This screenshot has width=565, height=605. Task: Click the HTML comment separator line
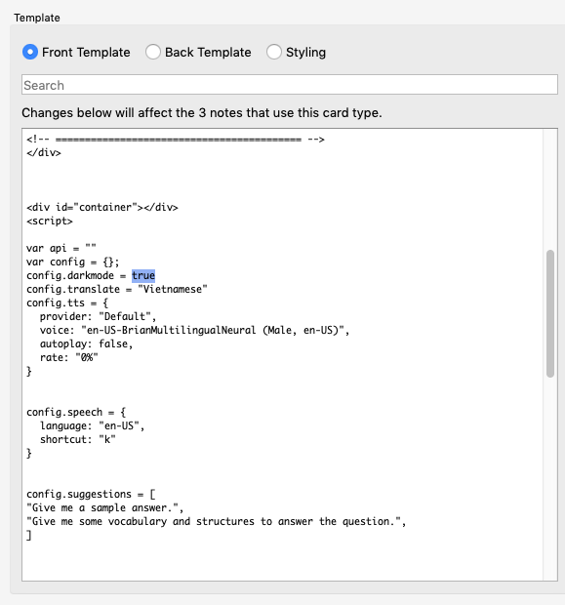tap(176, 140)
